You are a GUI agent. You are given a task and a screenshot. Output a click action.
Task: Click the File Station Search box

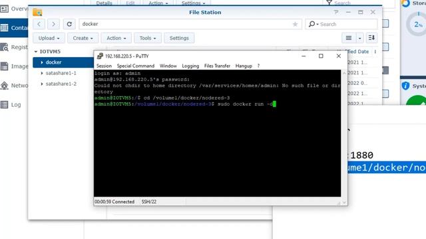pos(341,24)
